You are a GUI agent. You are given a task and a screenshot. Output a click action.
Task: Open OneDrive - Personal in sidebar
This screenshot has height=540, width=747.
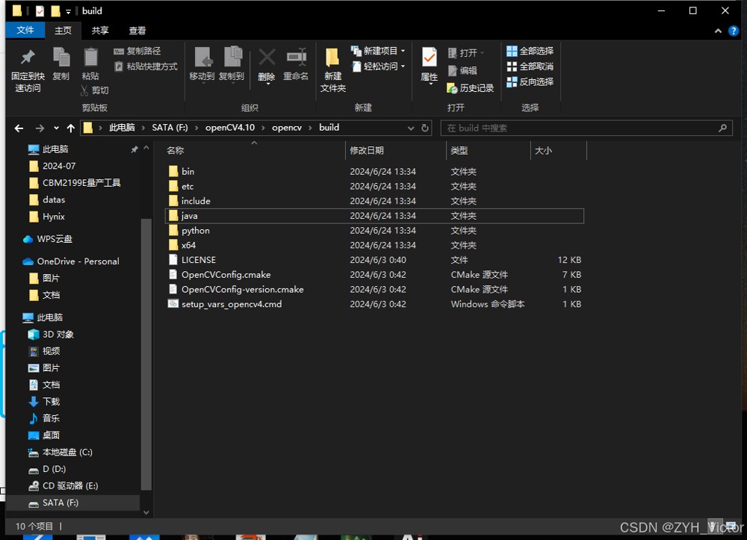click(71, 261)
